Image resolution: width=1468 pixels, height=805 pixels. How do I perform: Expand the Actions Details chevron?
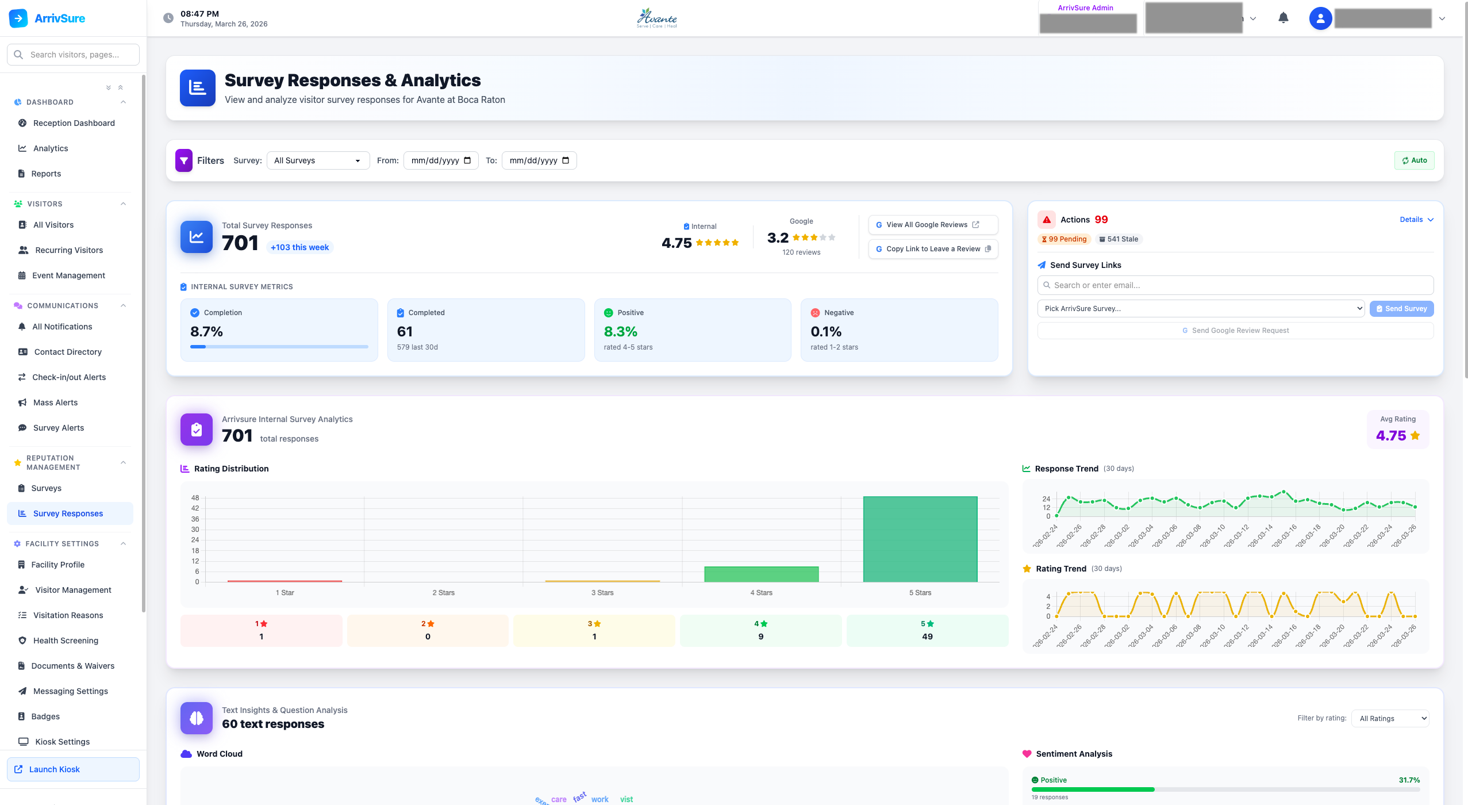tap(1431, 220)
